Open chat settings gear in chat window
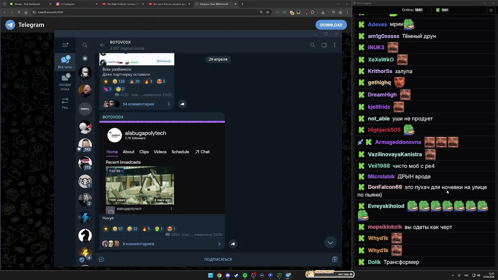The image size is (498, 280). pos(491,10)
